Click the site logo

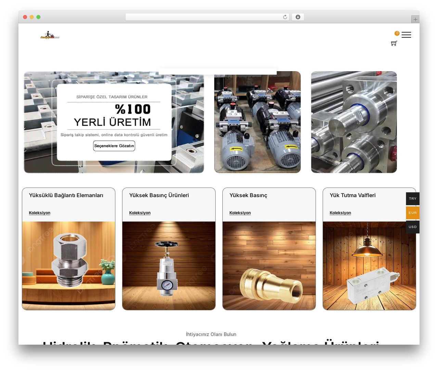click(50, 35)
